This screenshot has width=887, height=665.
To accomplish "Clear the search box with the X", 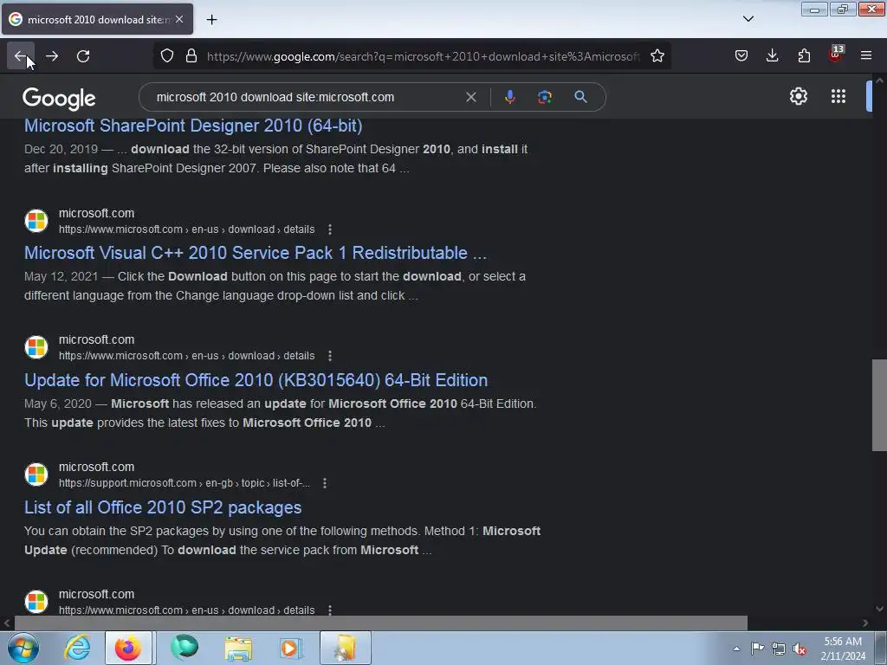I will pos(470,97).
